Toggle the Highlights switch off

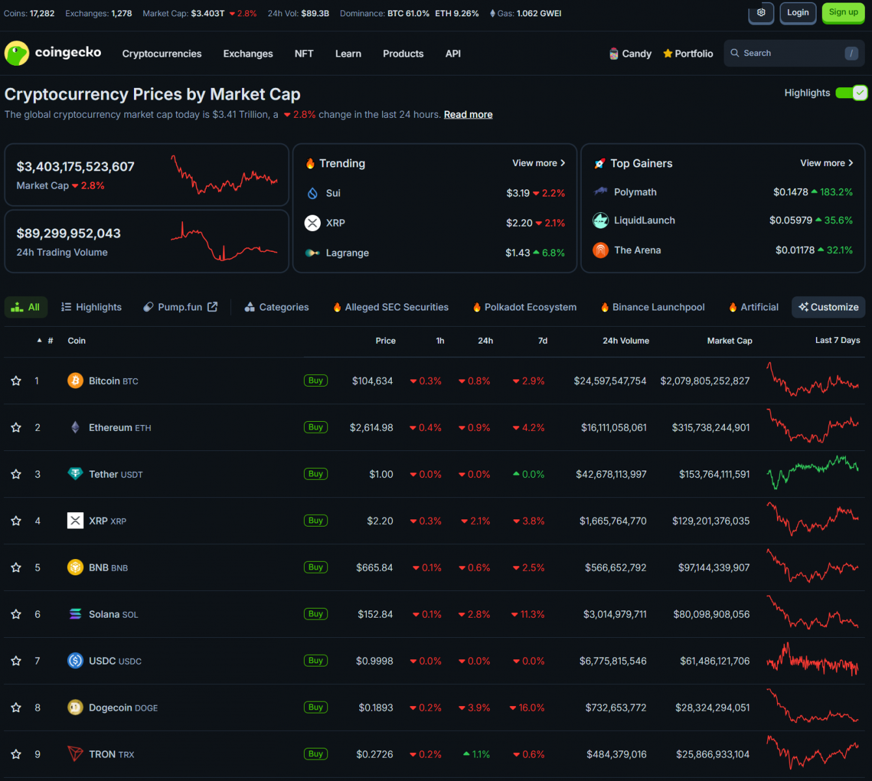click(851, 93)
